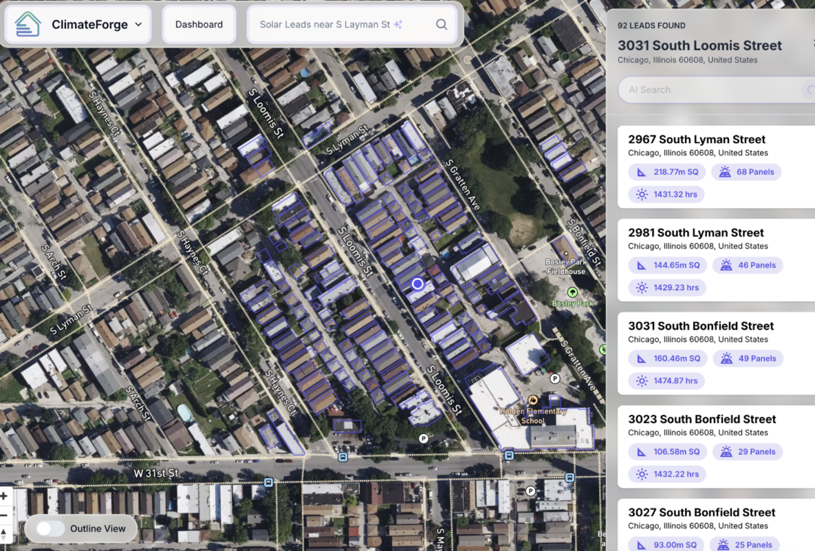Toggle the Outline View switch
This screenshot has width=815, height=551.
point(51,528)
